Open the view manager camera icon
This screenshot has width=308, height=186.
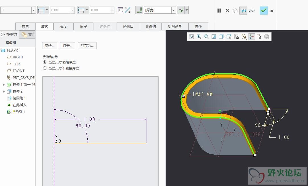pyautogui.click(x=237, y=36)
